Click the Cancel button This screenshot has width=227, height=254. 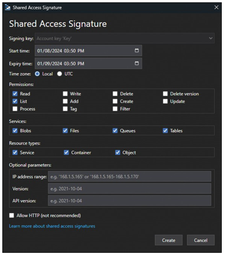(201, 240)
